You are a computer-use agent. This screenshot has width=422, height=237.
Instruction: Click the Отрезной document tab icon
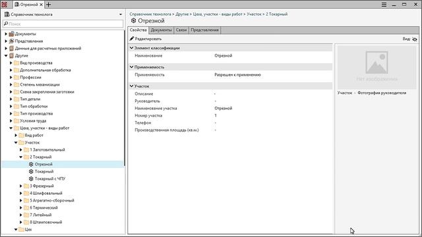tap(16, 5)
